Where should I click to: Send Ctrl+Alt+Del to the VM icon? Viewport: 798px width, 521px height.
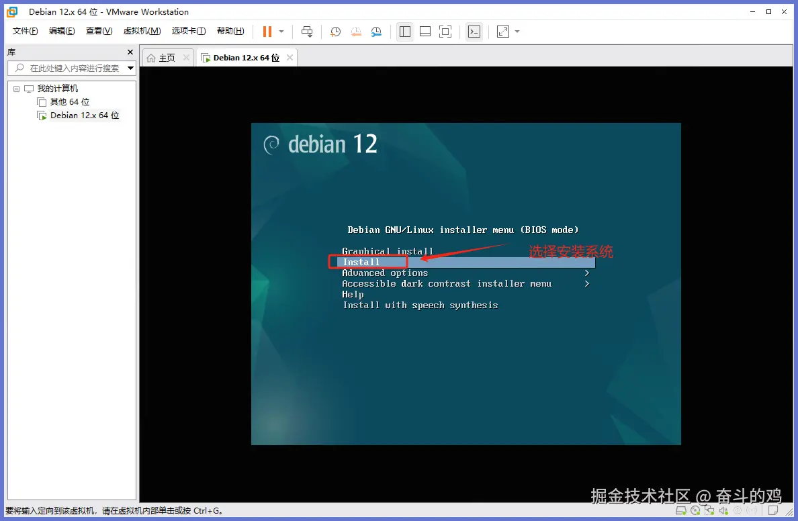point(307,32)
